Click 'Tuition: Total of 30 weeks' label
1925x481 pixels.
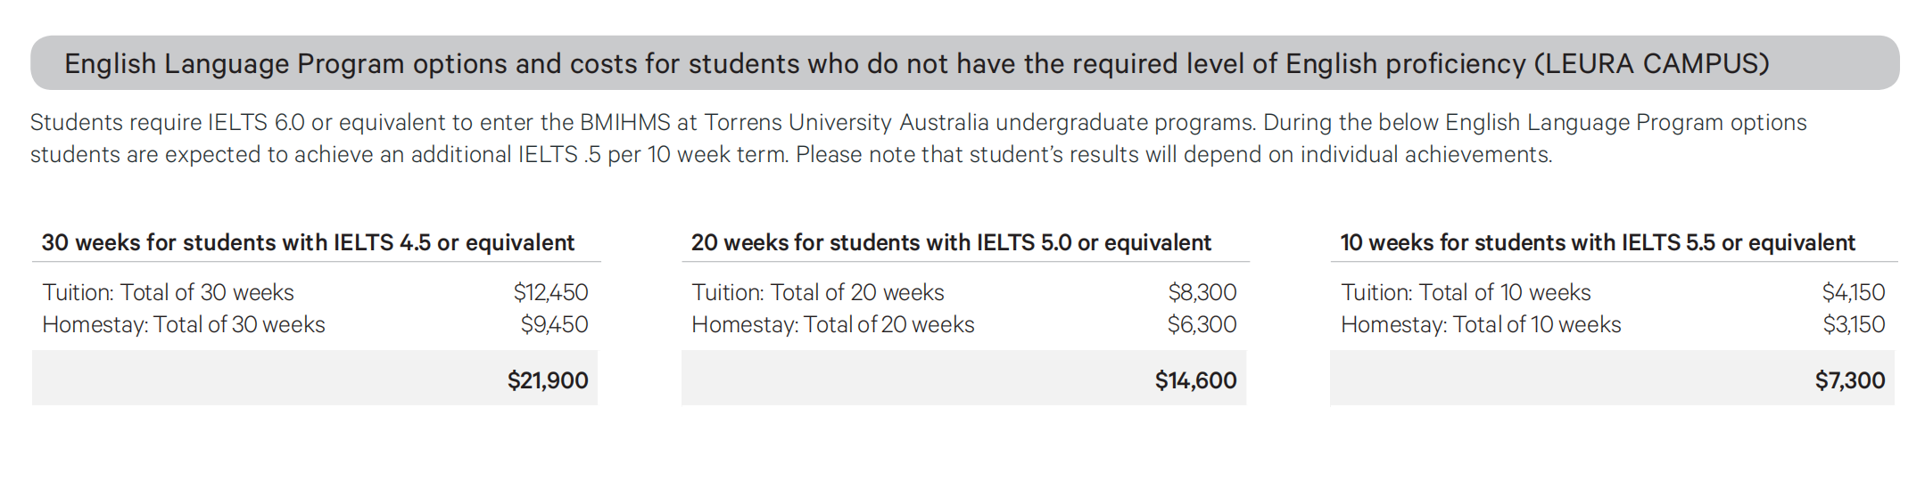(168, 292)
